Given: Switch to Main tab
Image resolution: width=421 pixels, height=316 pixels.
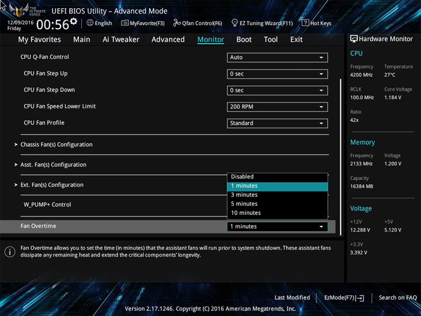Looking at the screenshot, I should [x=82, y=40].
